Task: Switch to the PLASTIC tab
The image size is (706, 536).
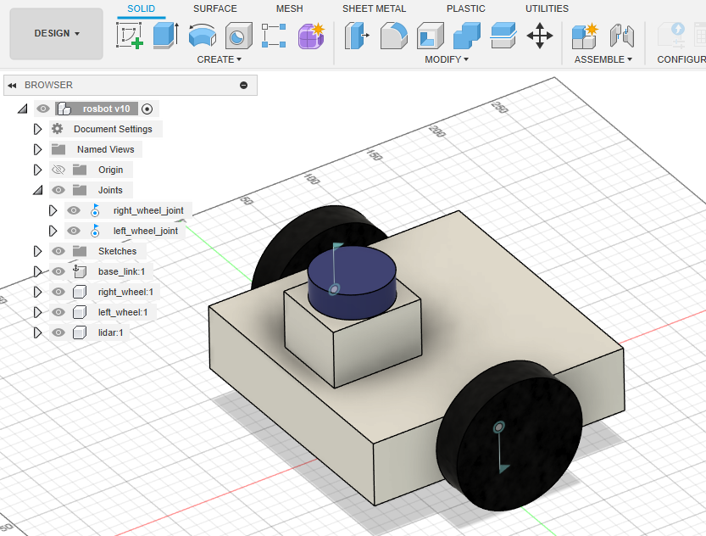Action: (466, 8)
